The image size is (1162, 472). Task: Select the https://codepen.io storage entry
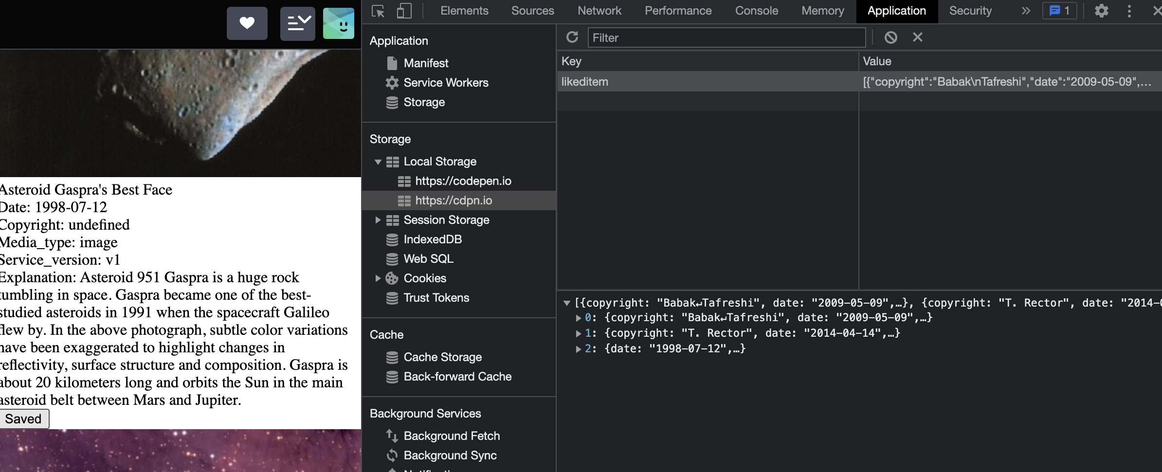[x=463, y=181]
